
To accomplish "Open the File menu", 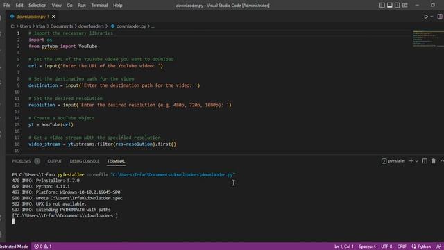I will point(7,6).
